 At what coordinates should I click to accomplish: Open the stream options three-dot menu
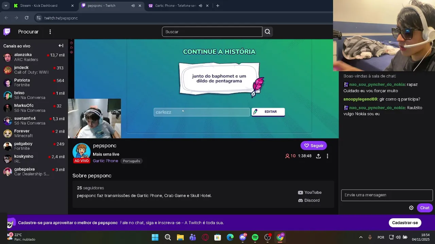coord(327,156)
